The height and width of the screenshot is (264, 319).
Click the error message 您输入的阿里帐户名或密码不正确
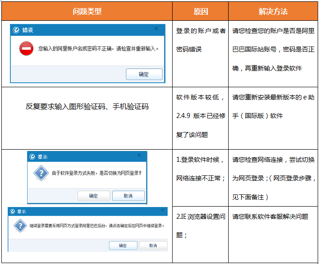tap(99, 49)
